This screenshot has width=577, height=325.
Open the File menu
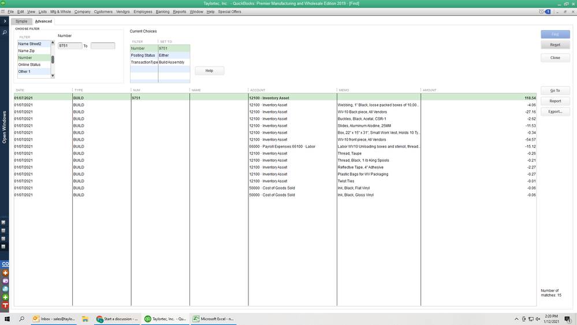coord(10,12)
